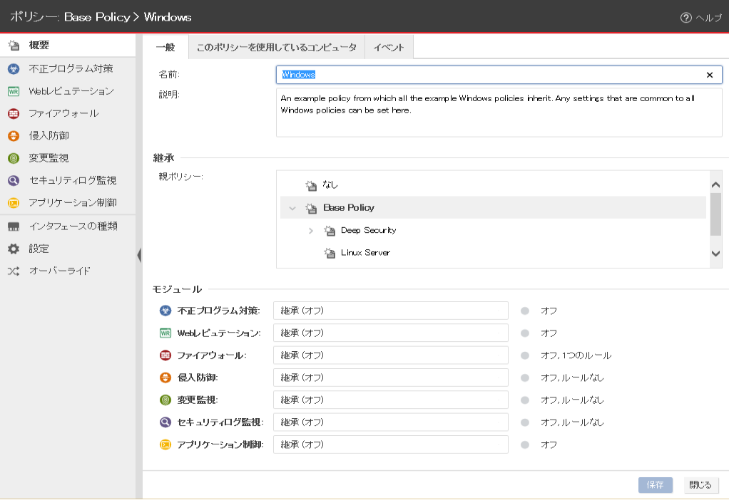Click the 保存 button

(655, 485)
